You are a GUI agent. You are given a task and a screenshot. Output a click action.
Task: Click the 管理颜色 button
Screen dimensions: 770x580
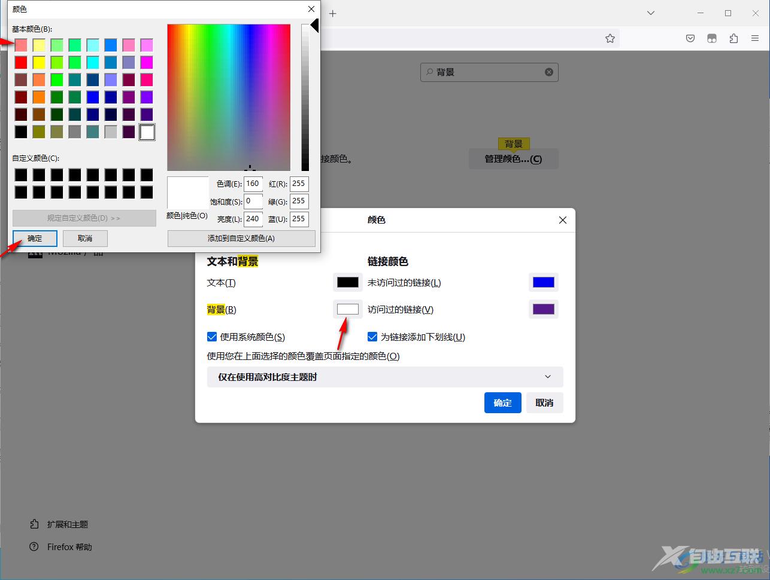coord(513,159)
